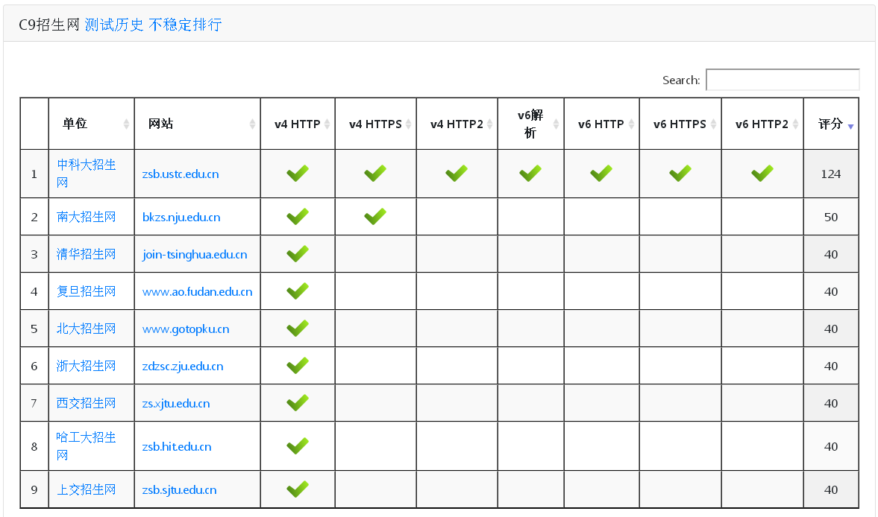Click the Search input field

[x=783, y=80]
